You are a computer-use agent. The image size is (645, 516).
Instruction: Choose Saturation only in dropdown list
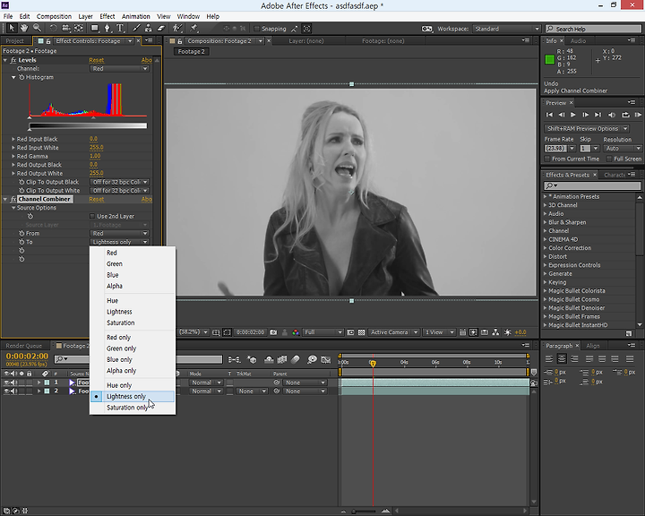133,408
